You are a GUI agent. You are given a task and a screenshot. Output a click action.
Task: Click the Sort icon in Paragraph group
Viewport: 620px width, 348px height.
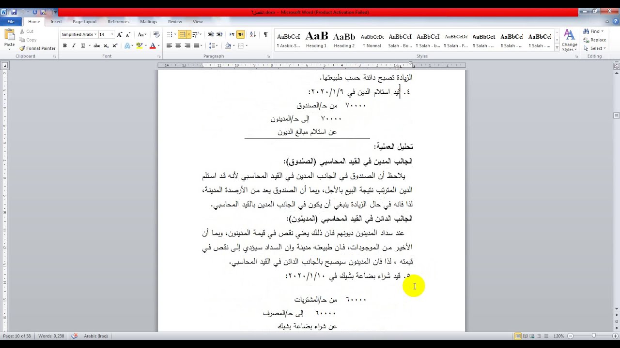click(x=253, y=34)
